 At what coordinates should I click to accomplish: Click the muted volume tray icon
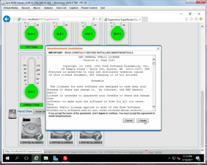179,158
